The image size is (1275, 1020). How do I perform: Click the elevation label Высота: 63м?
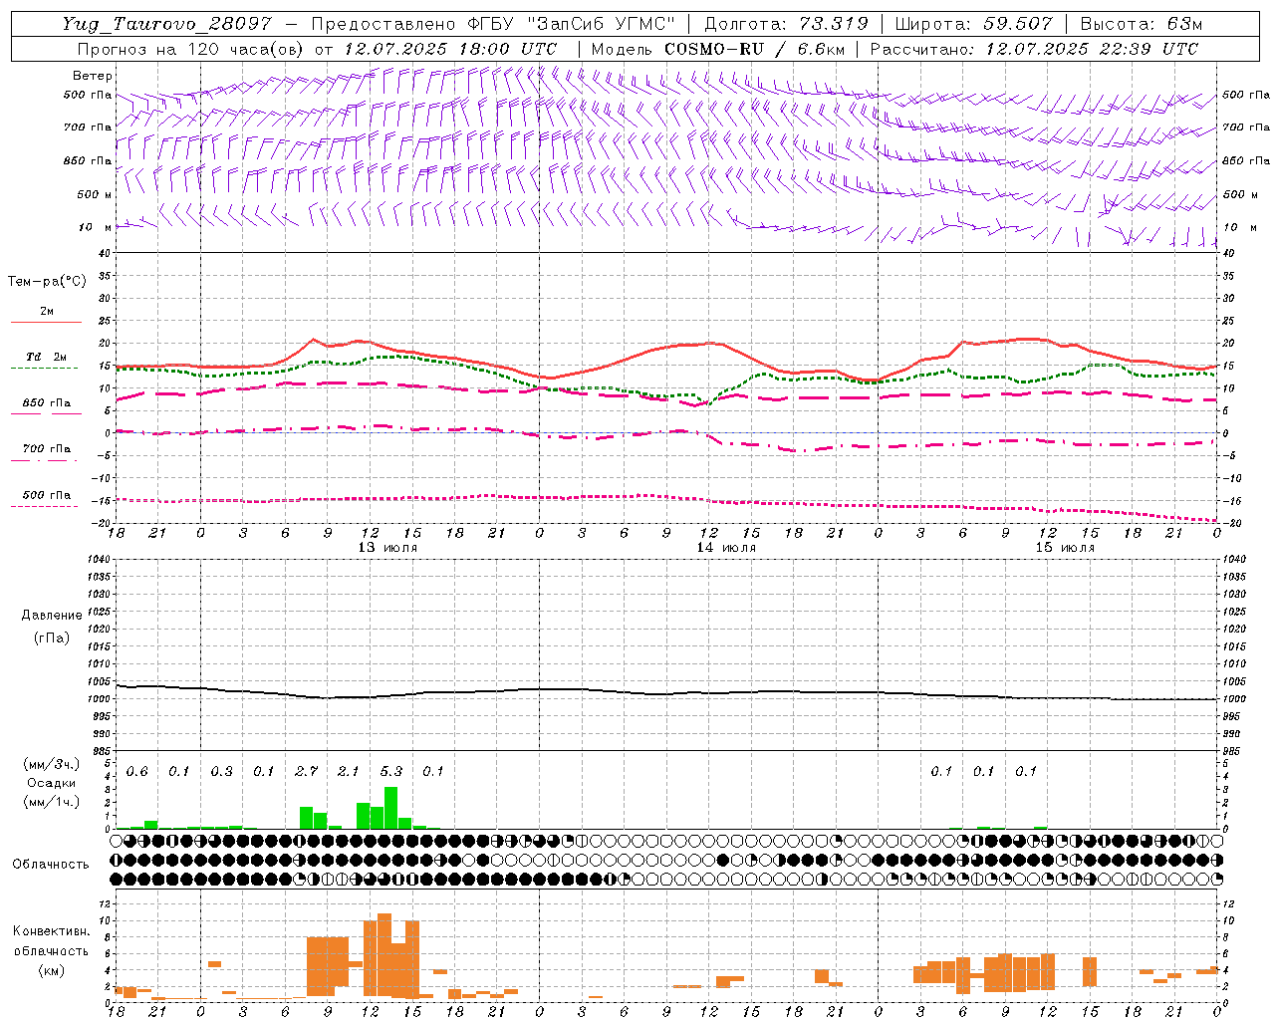(x=1142, y=24)
